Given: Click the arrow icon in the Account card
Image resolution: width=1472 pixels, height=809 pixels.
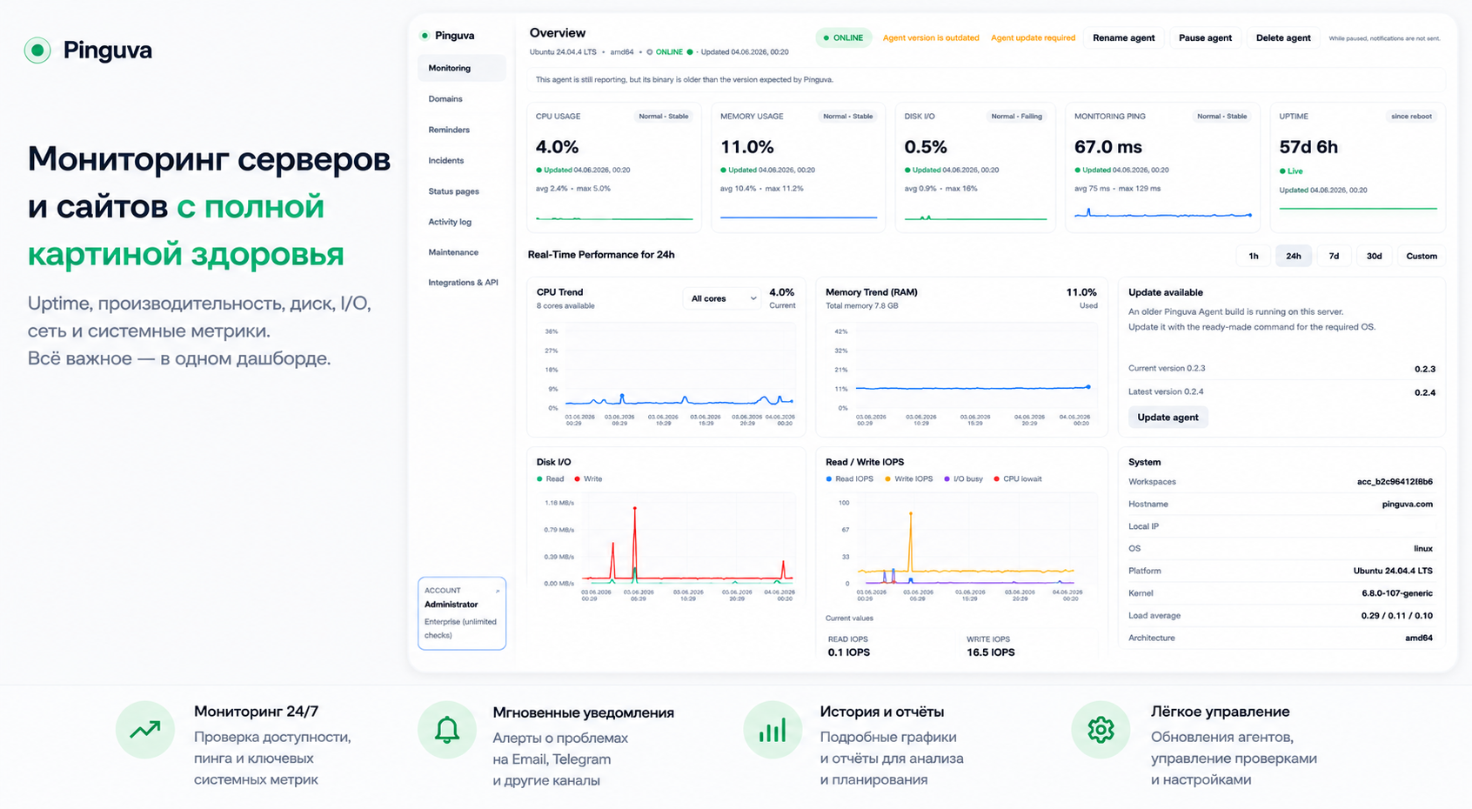Looking at the screenshot, I should click(x=498, y=591).
